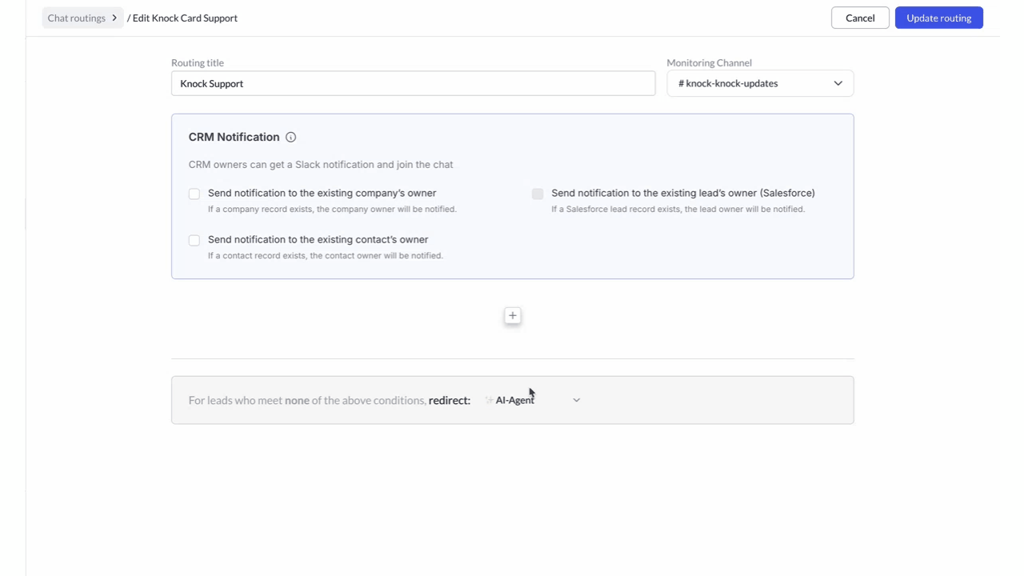Click the lead's owner (Salesforce) label

click(x=682, y=194)
